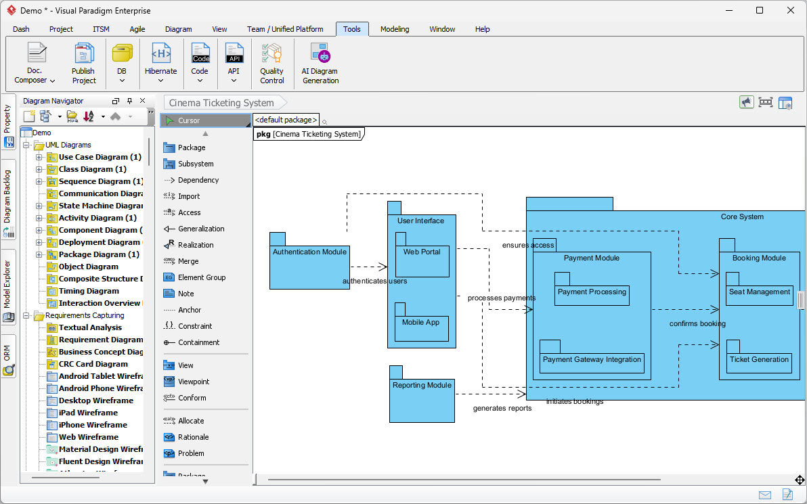Click the default package breadcrumb
Image resolution: width=807 pixels, height=504 pixels.
pyautogui.click(x=286, y=120)
